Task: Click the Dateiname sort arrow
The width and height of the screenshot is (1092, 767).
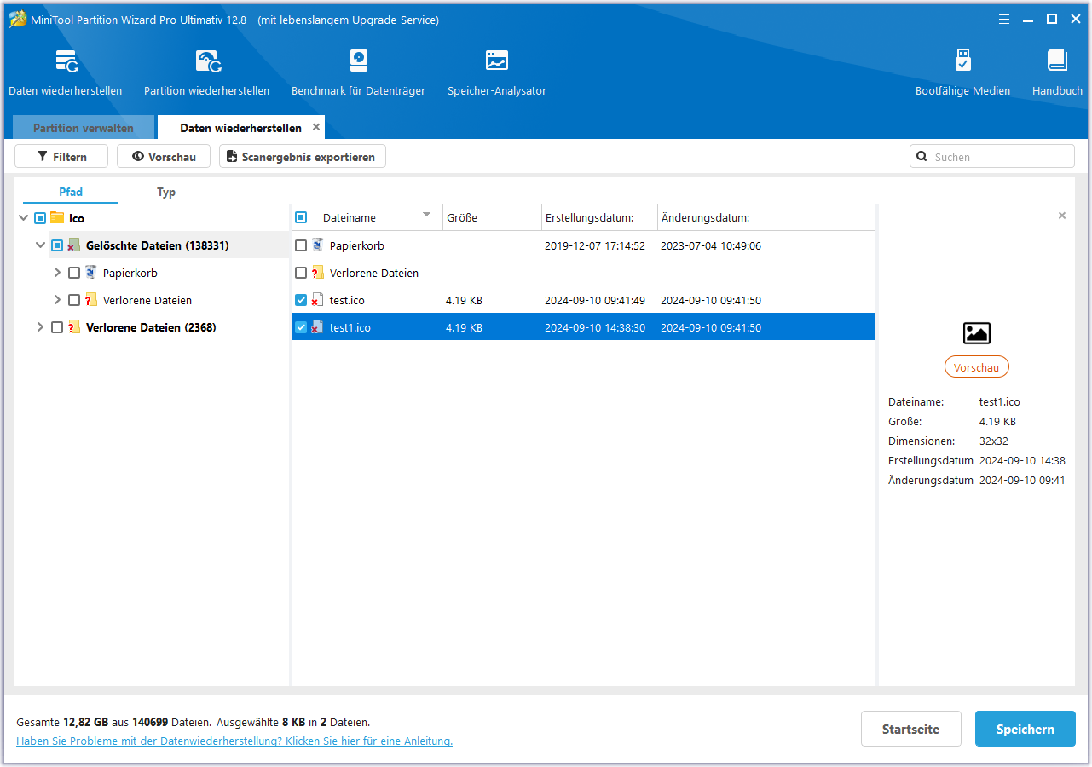Action: (427, 215)
